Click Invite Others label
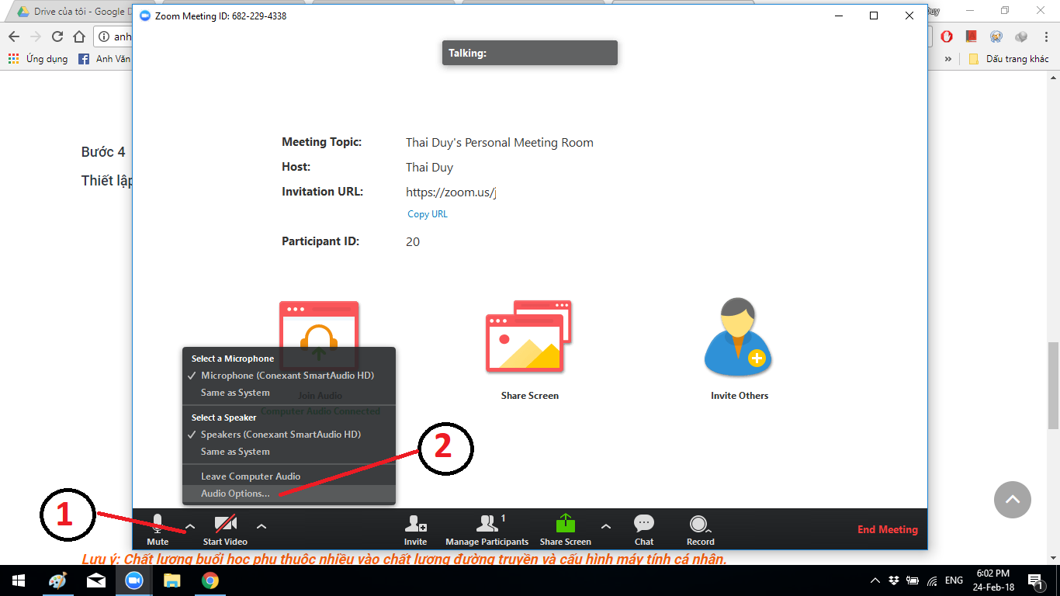 [x=740, y=396]
